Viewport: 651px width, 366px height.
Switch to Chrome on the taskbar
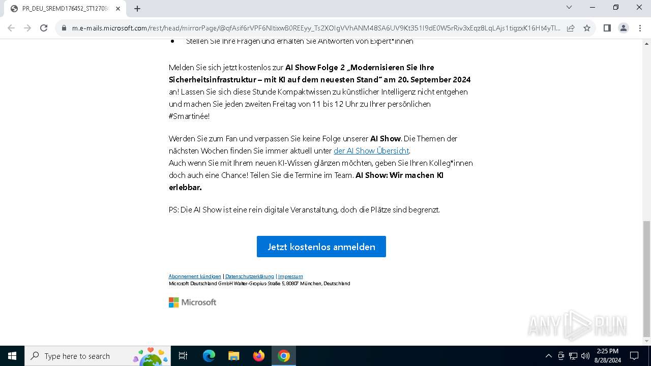tap(284, 356)
